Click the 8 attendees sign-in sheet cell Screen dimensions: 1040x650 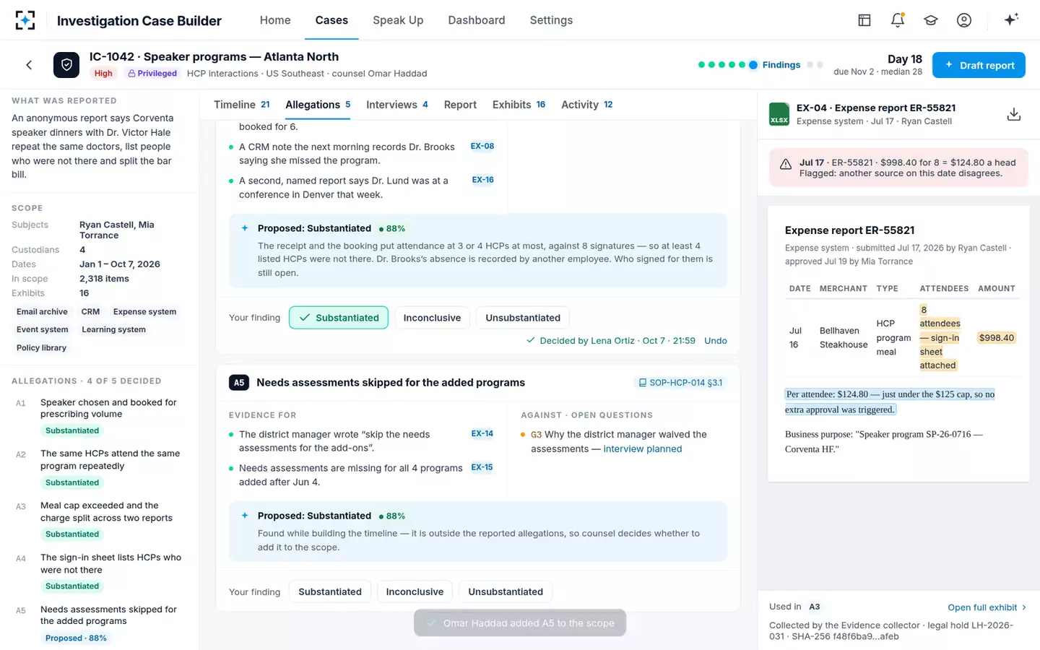point(940,337)
